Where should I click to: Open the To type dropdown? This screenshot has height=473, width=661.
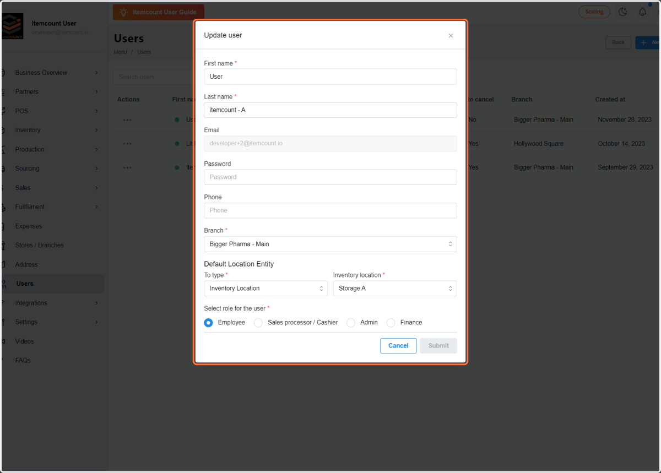[266, 289]
